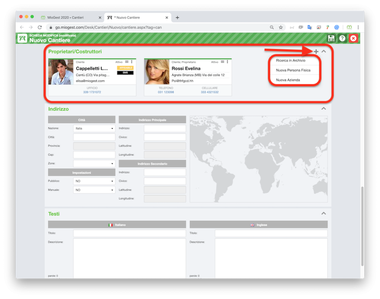Image resolution: width=380 pixels, height=299 pixels.
Task: Click the Inglese Descrizione text area
Action: [x=271, y=258]
